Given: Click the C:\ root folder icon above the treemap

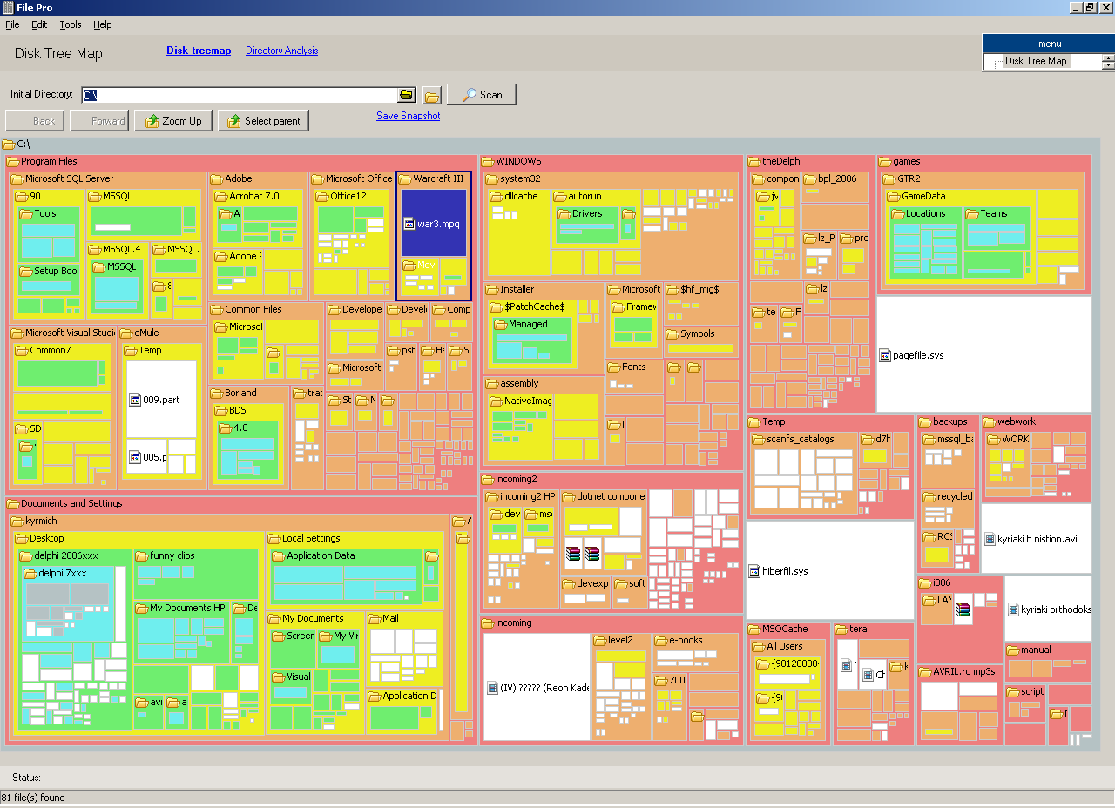Looking at the screenshot, I should 9,145.
